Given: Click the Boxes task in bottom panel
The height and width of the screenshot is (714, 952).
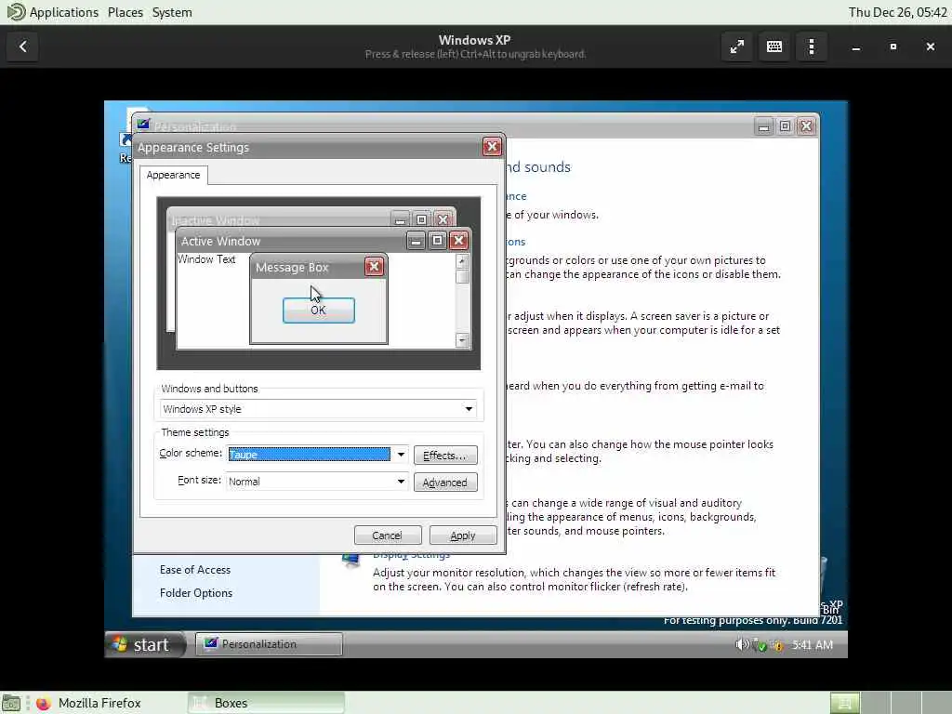Looking at the screenshot, I should pyautogui.click(x=266, y=703).
